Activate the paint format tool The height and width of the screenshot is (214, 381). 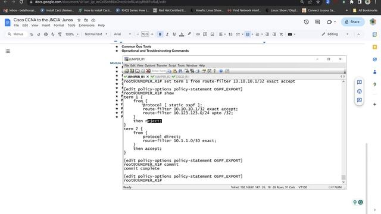(x=60, y=34)
